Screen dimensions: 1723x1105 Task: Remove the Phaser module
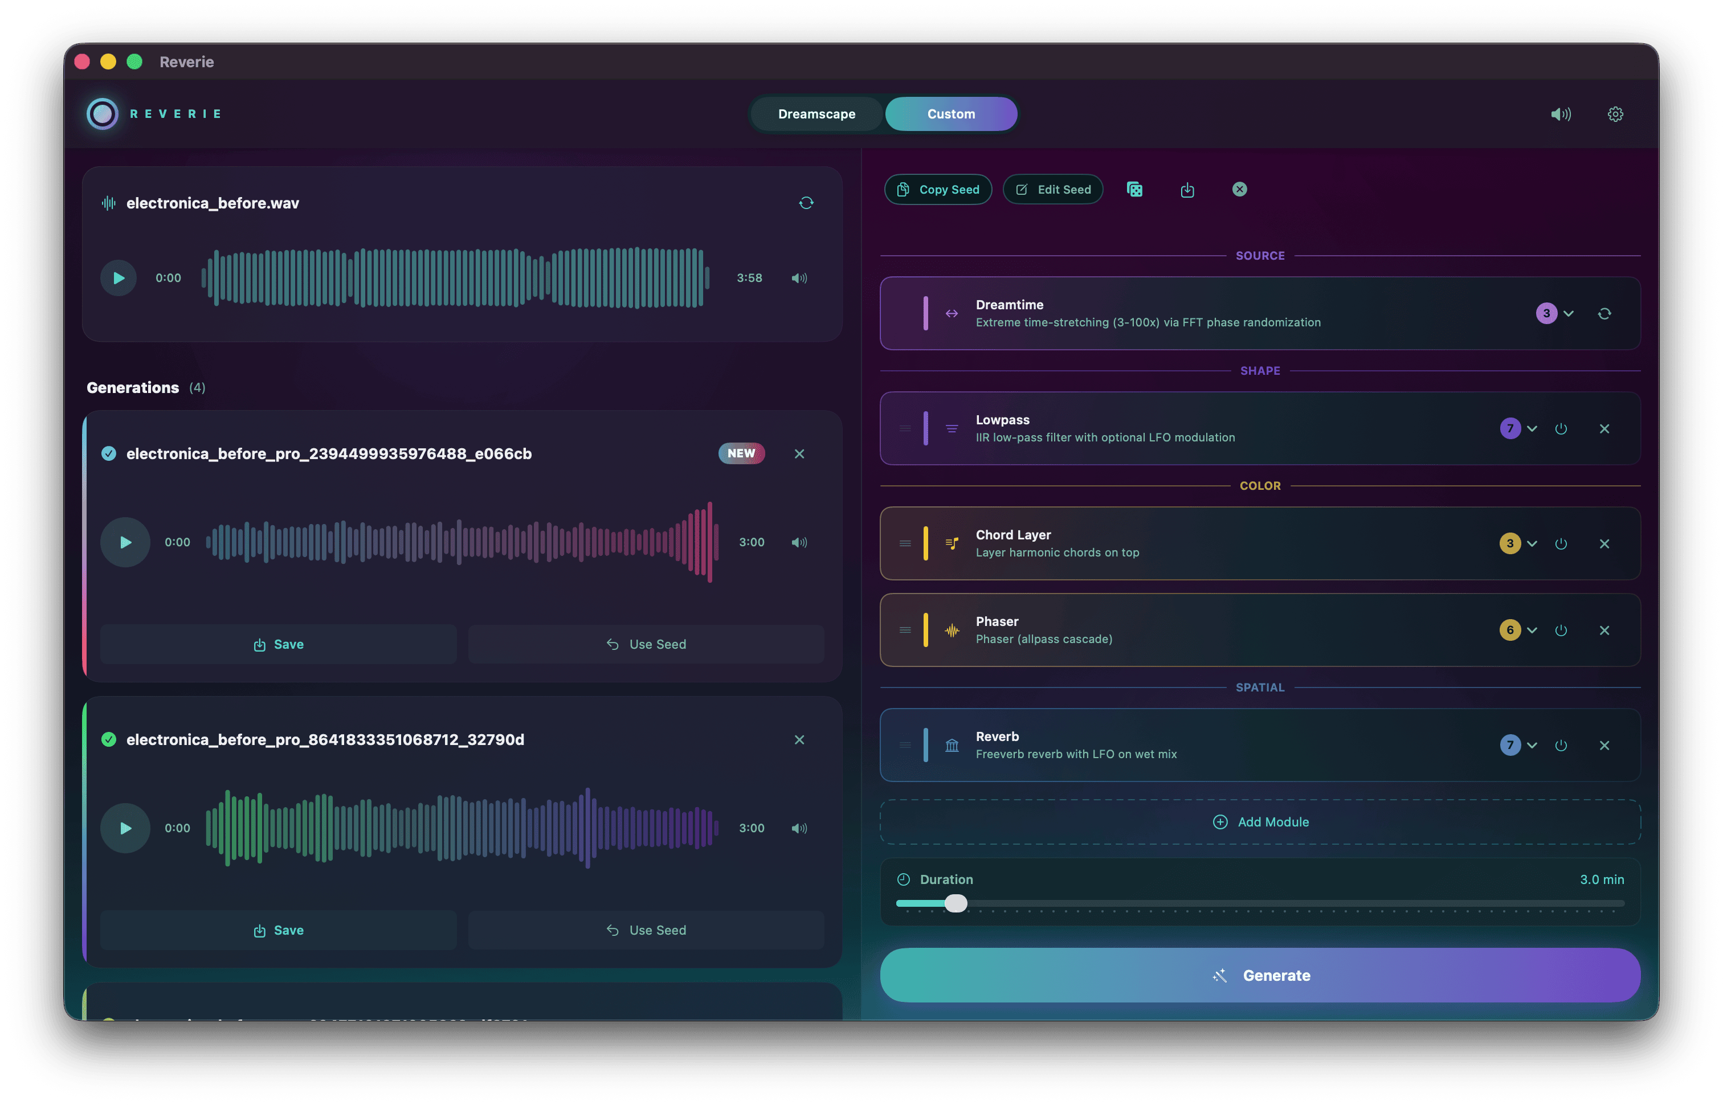point(1604,630)
